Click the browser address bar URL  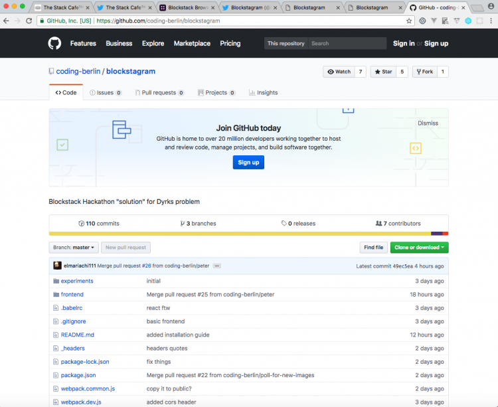point(158,21)
